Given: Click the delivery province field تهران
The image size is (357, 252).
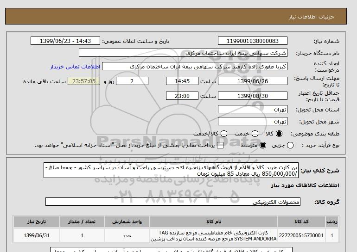Looking at the screenshot, I should pyautogui.click(x=253, y=110).
